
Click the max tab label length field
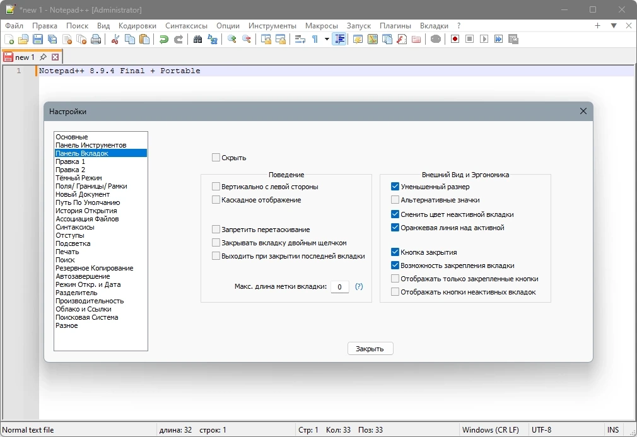point(339,287)
